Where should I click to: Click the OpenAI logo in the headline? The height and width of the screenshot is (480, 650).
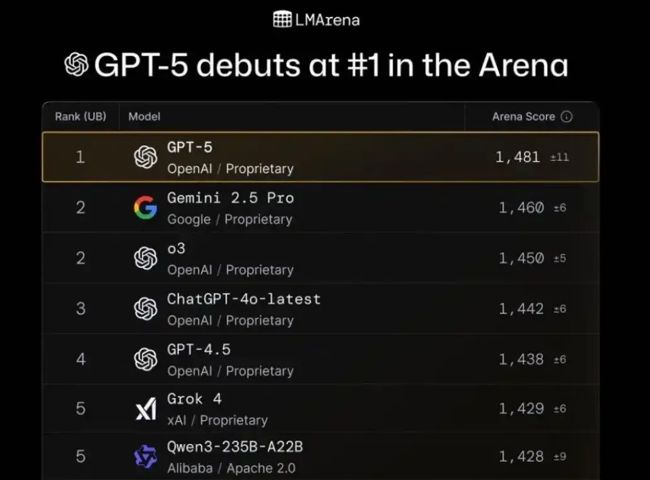coord(76,64)
